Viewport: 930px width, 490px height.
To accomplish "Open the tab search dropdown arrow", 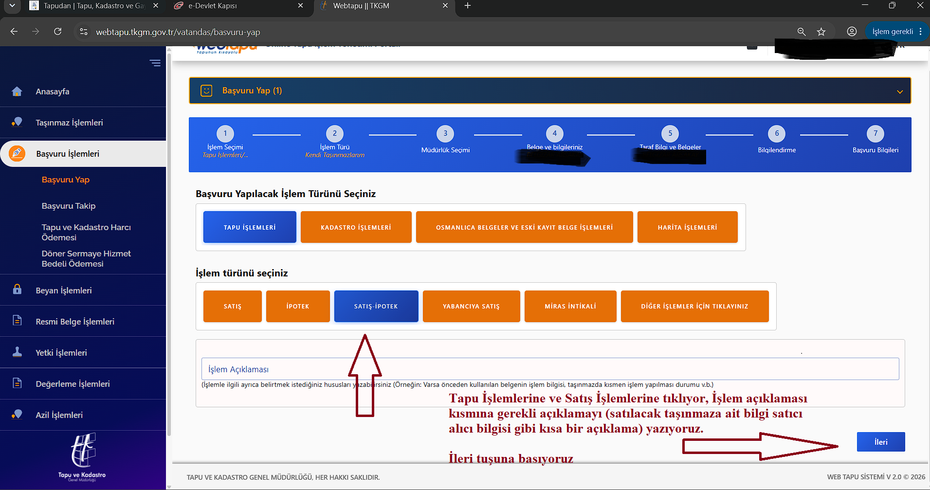I will [x=12, y=6].
